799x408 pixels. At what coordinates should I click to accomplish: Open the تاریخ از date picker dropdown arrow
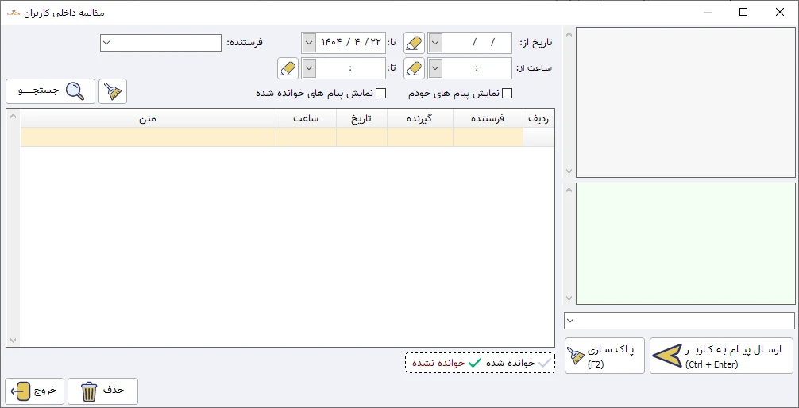pos(434,43)
